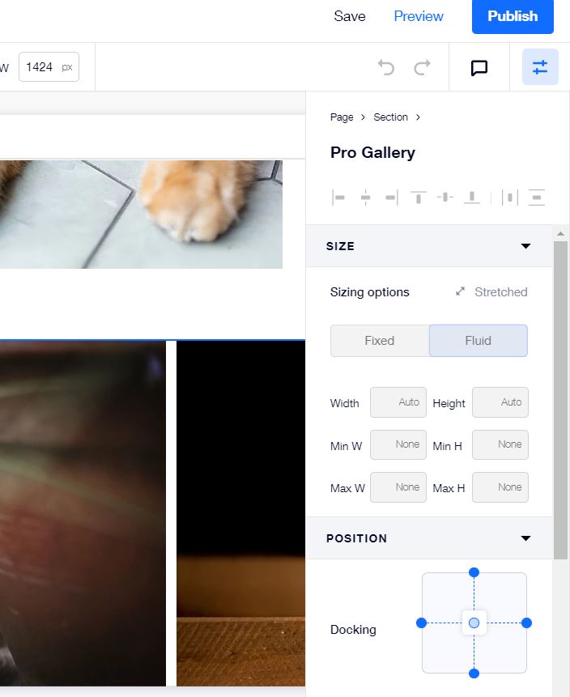This screenshot has height=697, width=570.
Task: Open the Preview link
Action: click(x=419, y=16)
